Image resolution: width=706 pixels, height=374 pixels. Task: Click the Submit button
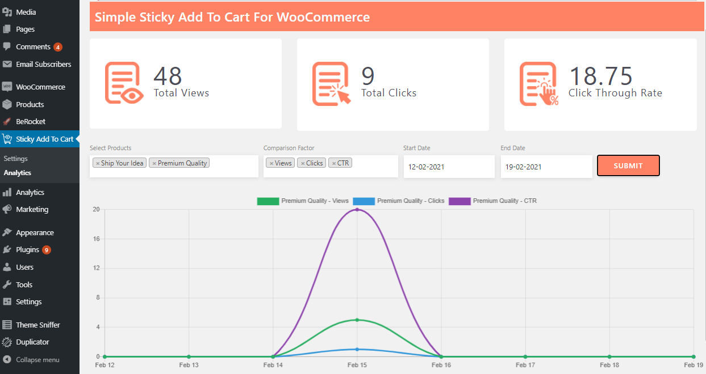[x=628, y=165]
